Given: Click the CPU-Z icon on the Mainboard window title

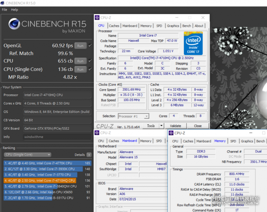Looking at the screenshot, I should (x=97, y=133).
